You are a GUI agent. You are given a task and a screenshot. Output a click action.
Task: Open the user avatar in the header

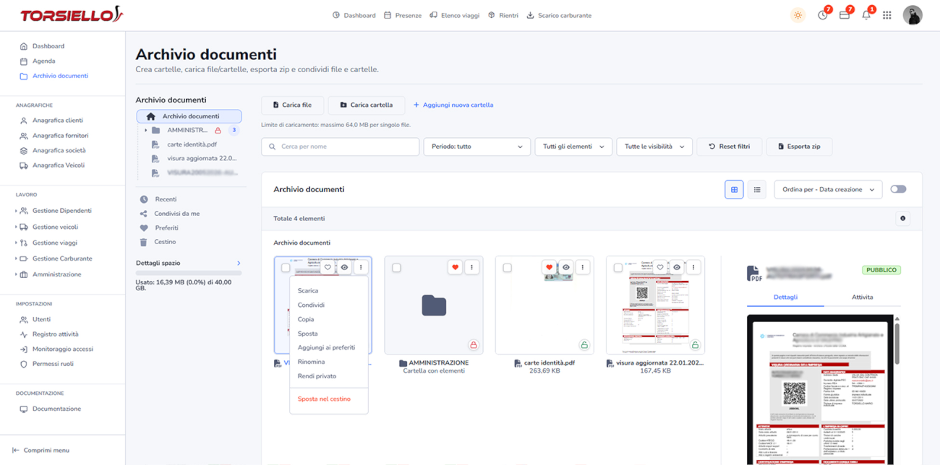pos(912,15)
